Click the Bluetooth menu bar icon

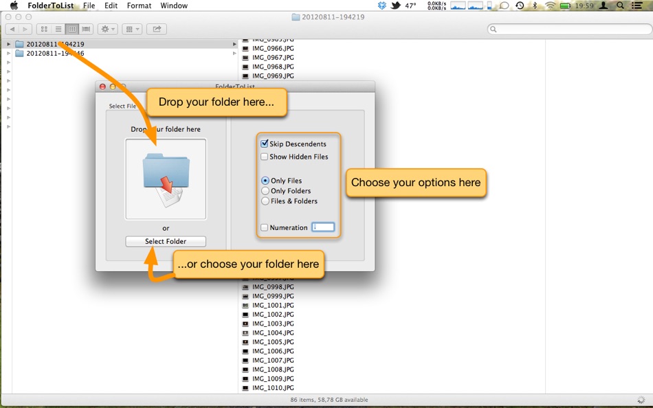pyautogui.click(x=535, y=5)
